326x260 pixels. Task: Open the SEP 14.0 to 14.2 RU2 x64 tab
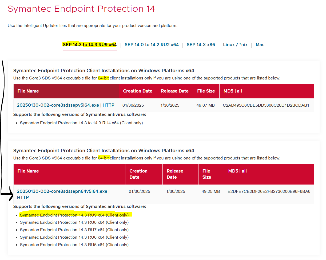[152, 45]
